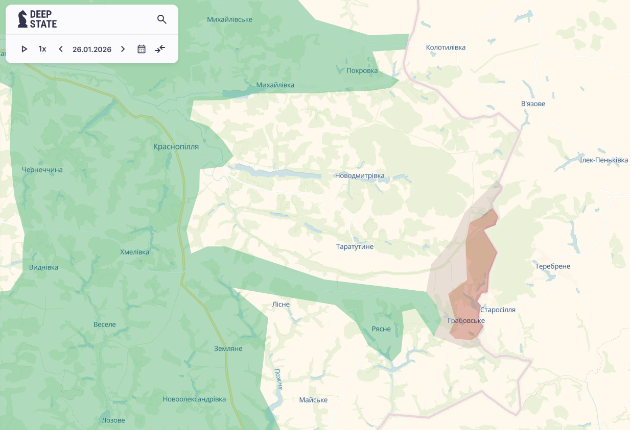Click the Покровка label in green zone

(362, 71)
